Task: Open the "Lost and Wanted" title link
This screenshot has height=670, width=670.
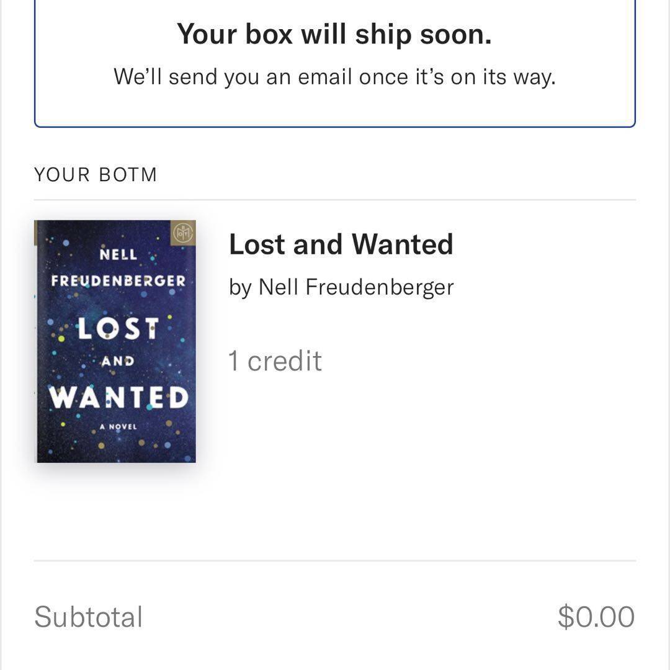Action: (x=341, y=244)
